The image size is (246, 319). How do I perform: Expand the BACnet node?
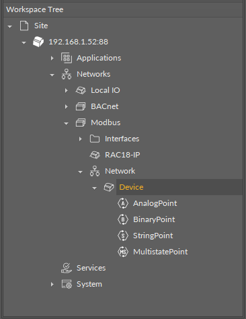pos(67,106)
